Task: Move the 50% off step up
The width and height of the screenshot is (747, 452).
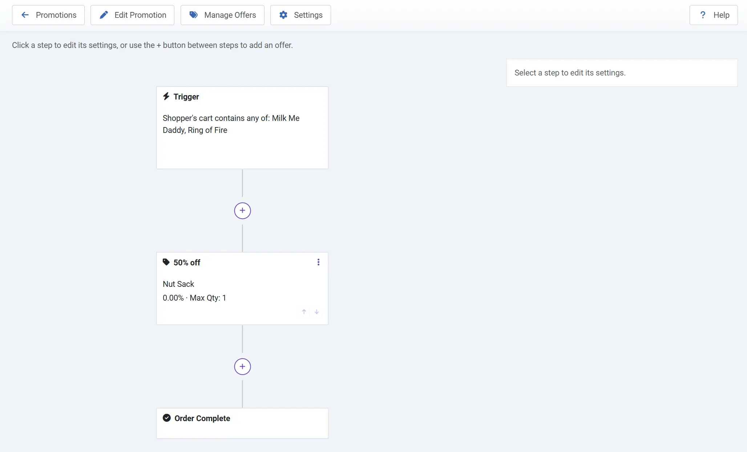Action: (x=304, y=311)
